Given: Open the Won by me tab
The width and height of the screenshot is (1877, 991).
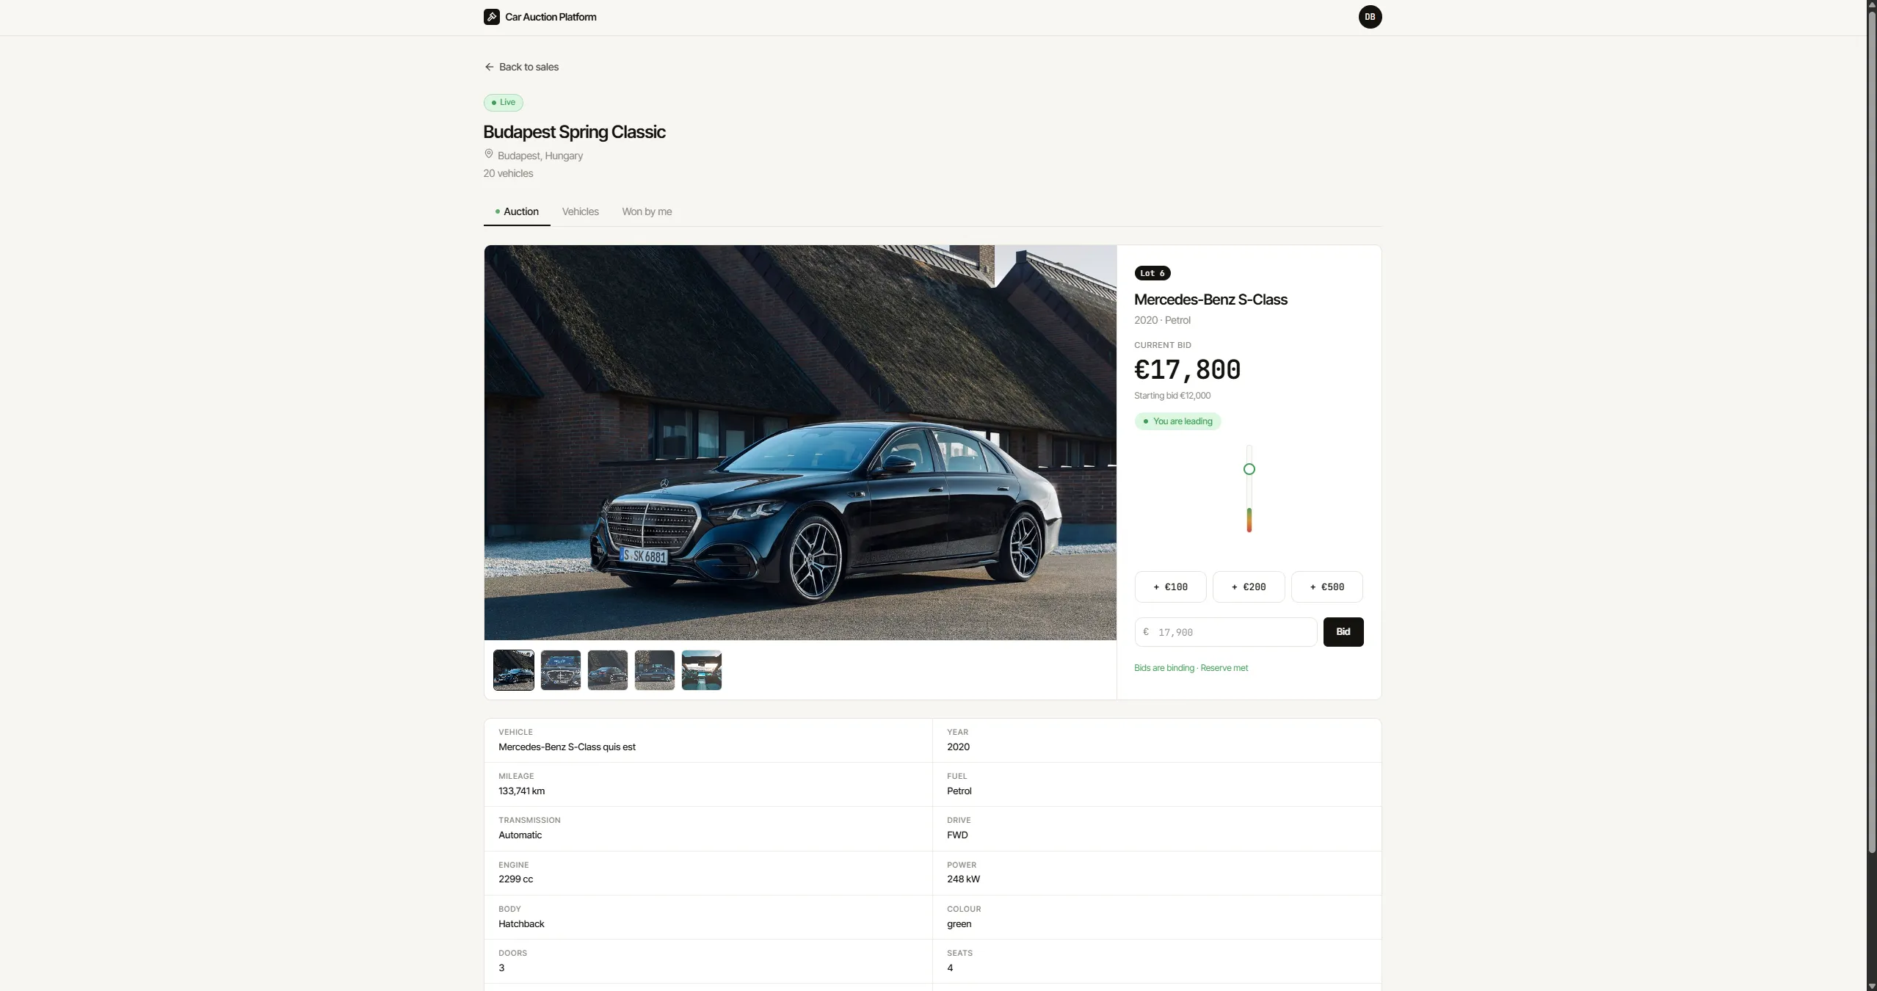Looking at the screenshot, I should (x=647, y=211).
